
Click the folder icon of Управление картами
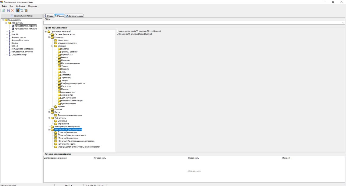click(56, 43)
